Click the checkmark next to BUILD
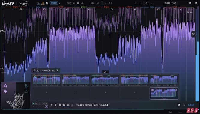200x114 pixels. point(60,3)
